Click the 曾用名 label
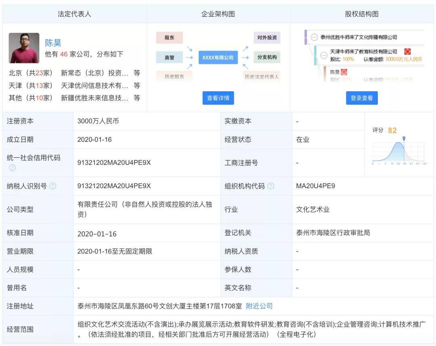 17,287
